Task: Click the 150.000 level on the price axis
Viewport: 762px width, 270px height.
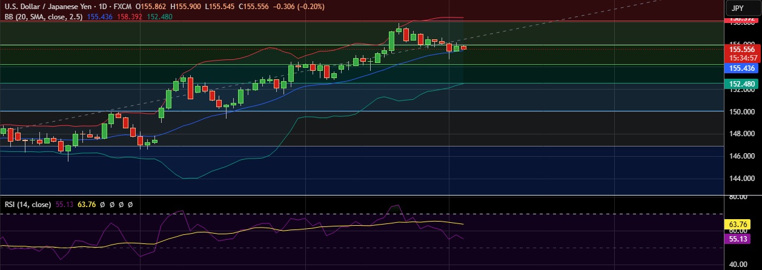Action: tap(741, 112)
